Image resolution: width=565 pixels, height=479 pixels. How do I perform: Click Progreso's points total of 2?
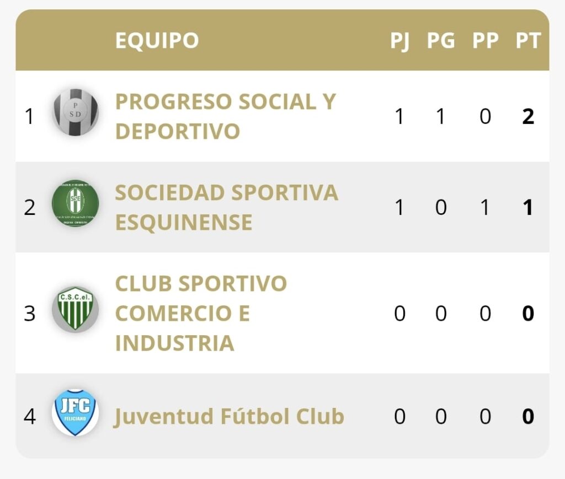(x=528, y=117)
